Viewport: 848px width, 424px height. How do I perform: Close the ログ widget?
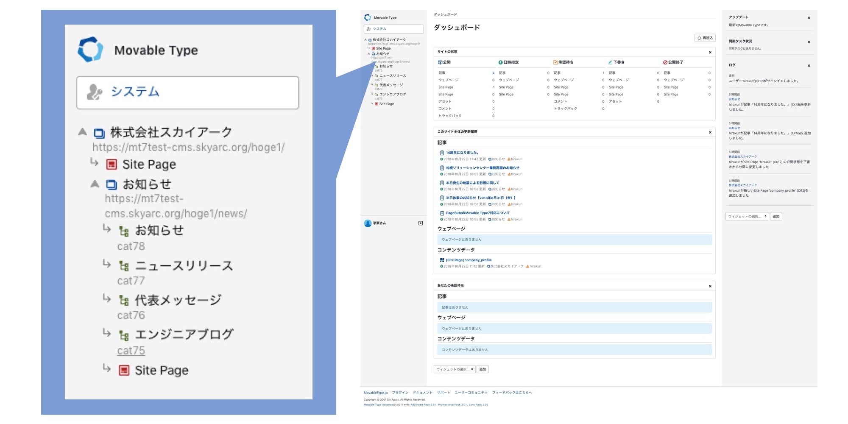pyautogui.click(x=809, y=66)
